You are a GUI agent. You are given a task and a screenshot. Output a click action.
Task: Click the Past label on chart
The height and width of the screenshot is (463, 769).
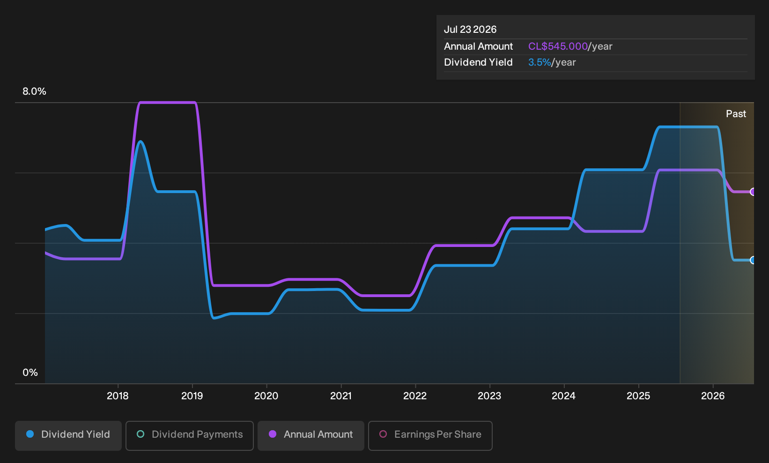pyautogui.click(x=736, y=114)
